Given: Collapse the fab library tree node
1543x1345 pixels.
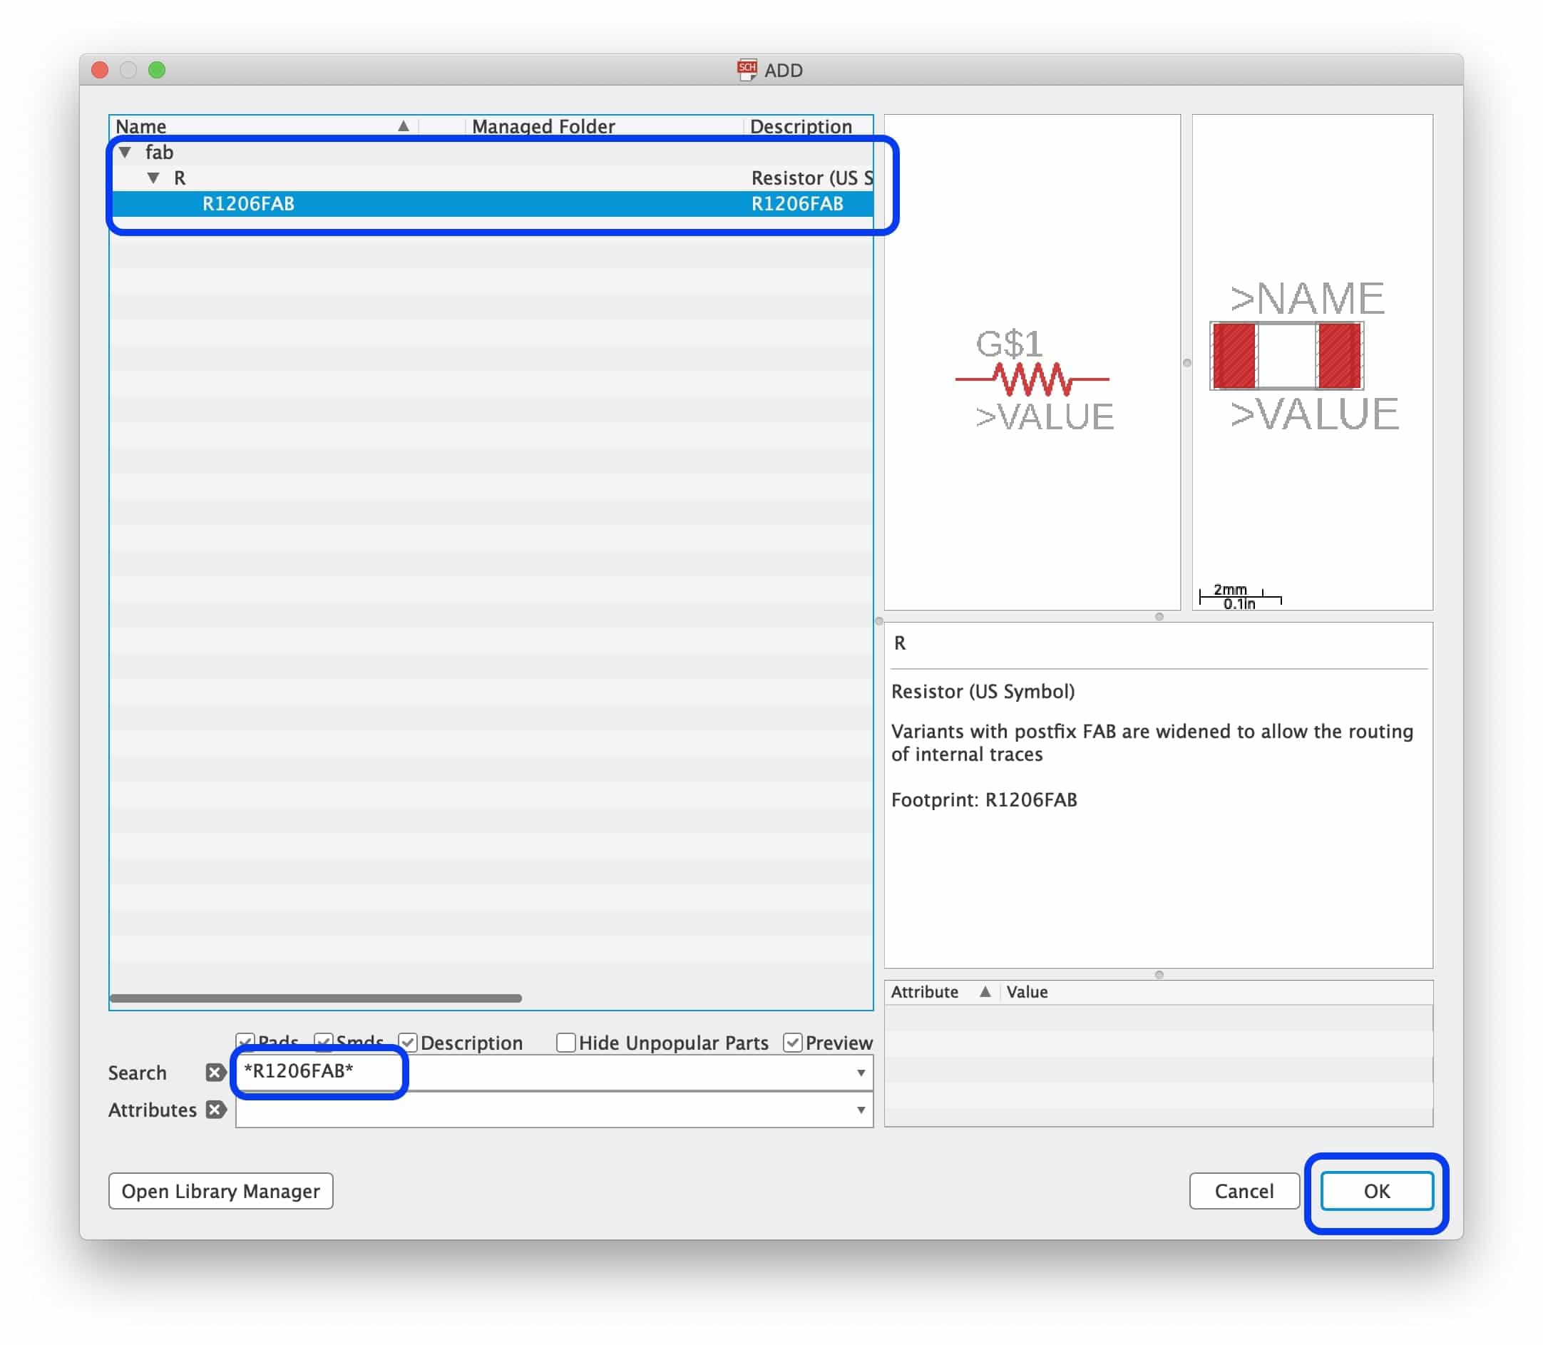Looking at the screenshot, I should 125,153.
